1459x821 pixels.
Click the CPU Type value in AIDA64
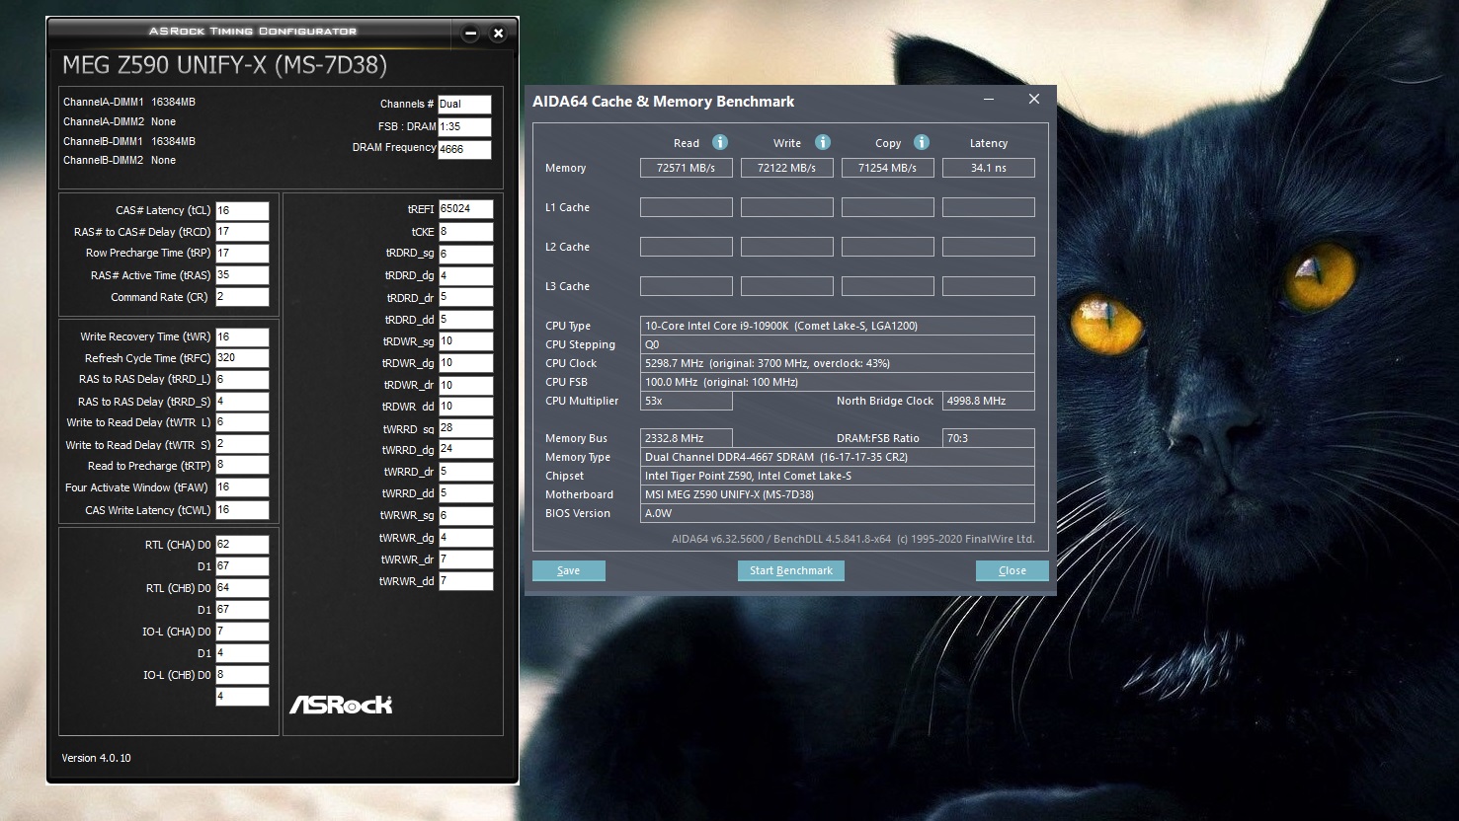pyautogui.click(x=838, y=326)
